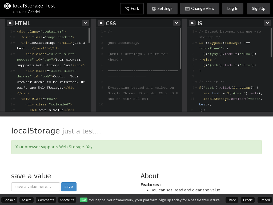Fork this pen
The image size is (273, 205).
click(x=132, y=9)
